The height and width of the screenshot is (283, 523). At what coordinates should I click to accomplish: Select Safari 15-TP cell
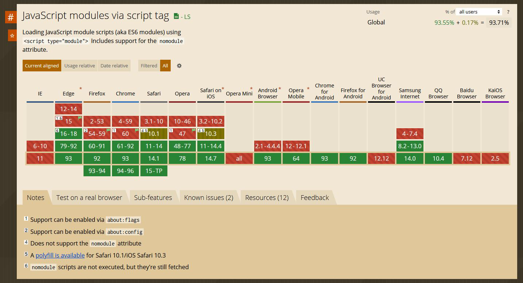[x=154, y=171]
